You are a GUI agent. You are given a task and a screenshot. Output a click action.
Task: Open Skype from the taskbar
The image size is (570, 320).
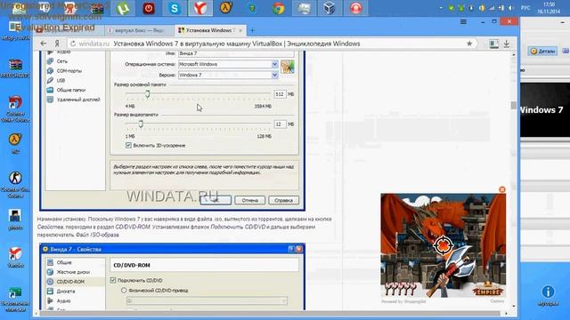coord(175,8)
